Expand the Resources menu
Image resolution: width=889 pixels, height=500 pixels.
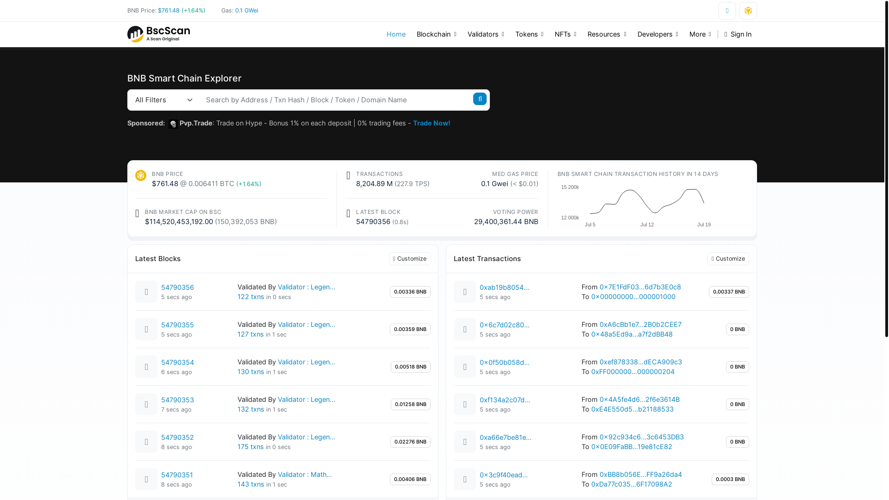(x=607, y=34)
